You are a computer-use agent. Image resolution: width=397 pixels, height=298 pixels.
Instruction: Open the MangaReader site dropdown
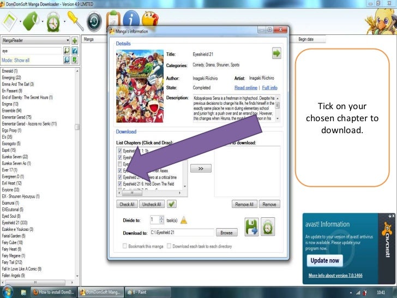coord(35,40)
